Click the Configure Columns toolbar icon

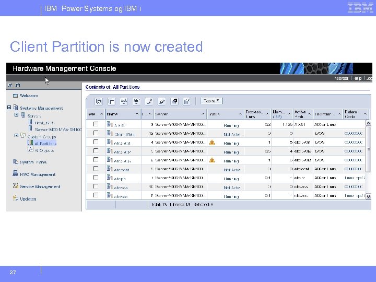click(174, 101)
